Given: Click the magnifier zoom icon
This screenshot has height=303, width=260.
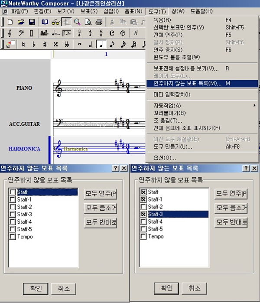Looking at the screenshot, I should (x=77, y=22).
